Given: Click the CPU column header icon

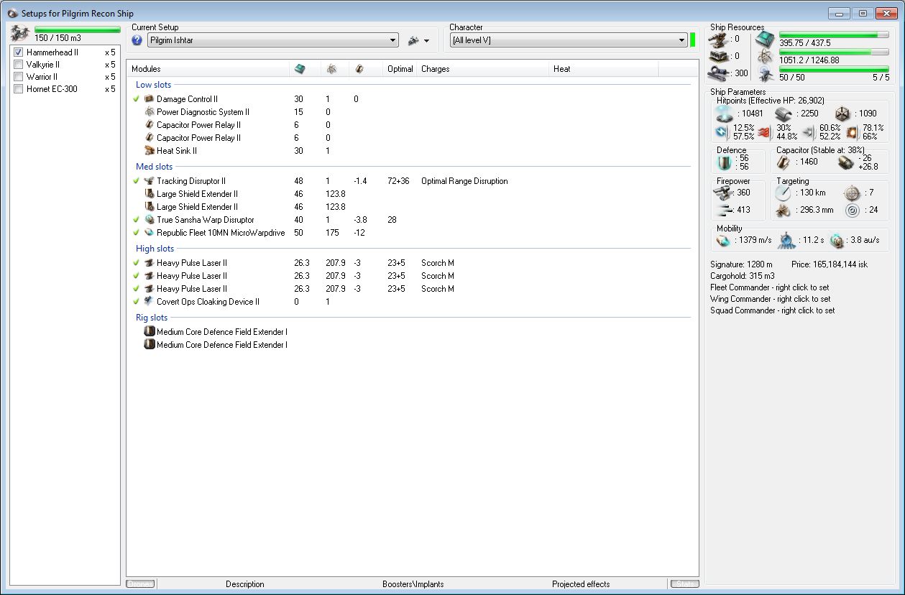Looking at the screenshot, I should click(300, 69).
